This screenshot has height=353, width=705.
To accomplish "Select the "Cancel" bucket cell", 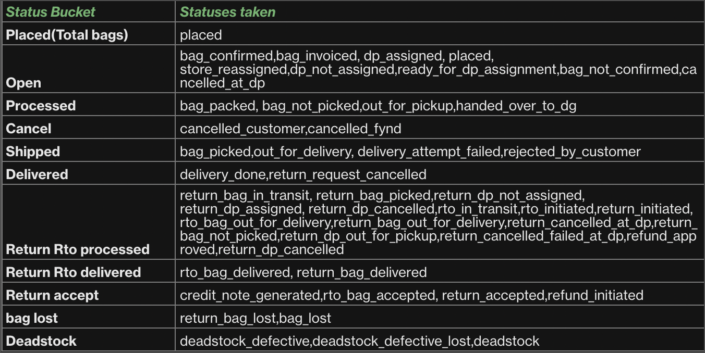I will (29, 129).
